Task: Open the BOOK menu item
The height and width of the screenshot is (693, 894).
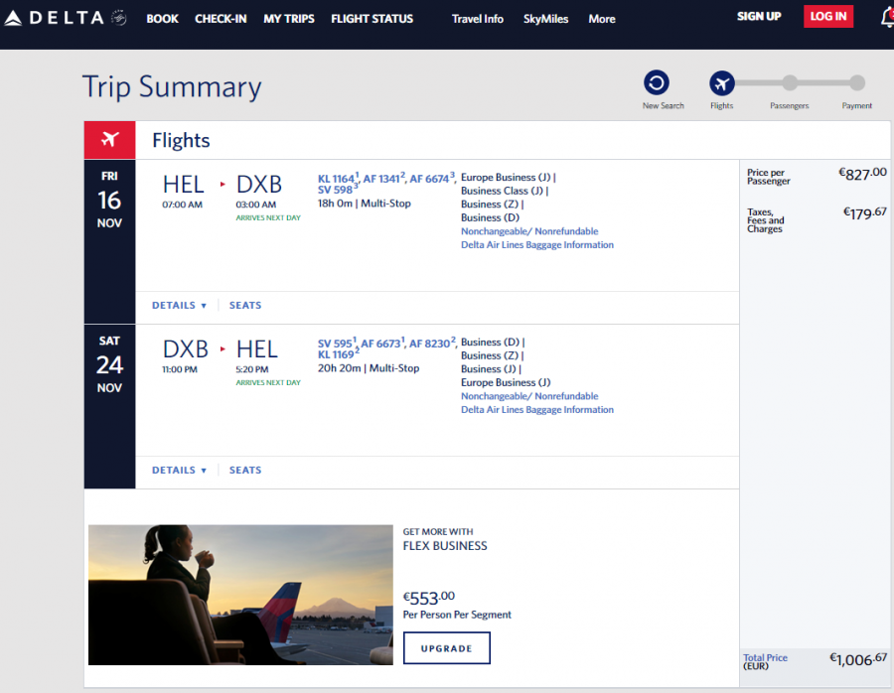Action: [163, 19]
